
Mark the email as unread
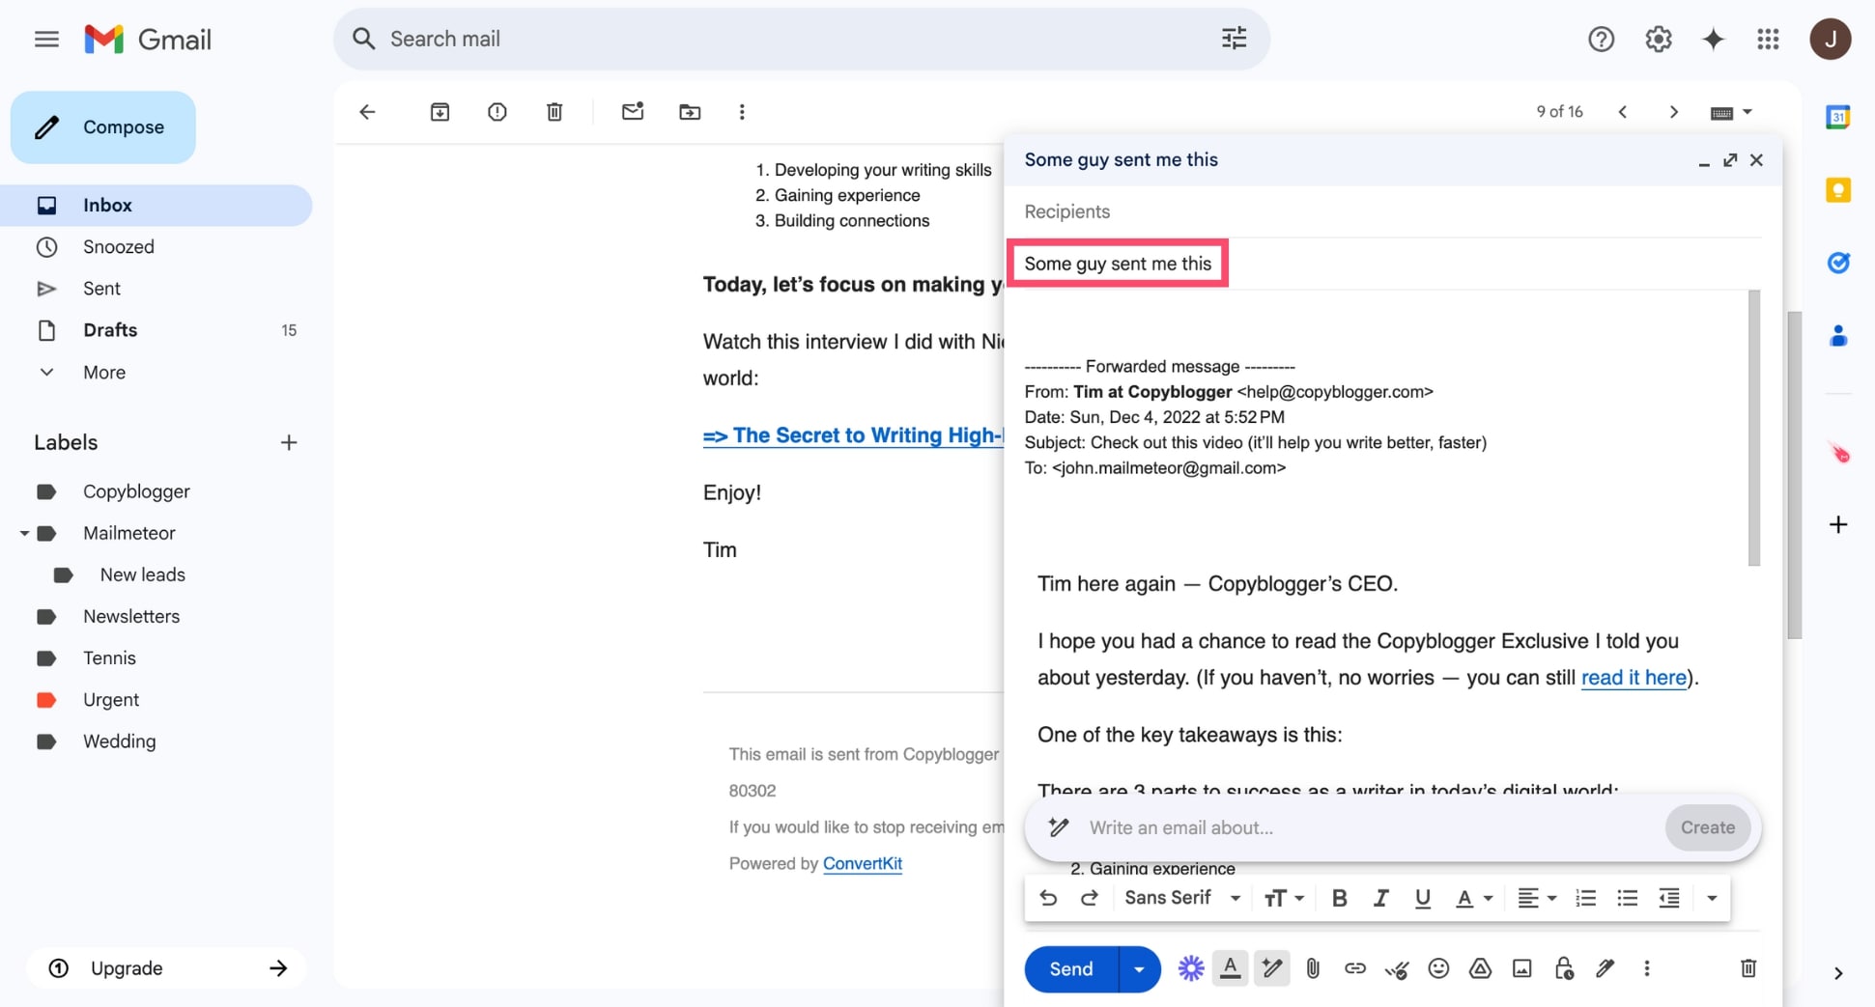tap(633, 112)
